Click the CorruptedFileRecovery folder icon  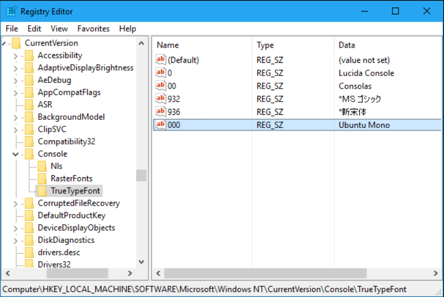click(x=29, y=203)
